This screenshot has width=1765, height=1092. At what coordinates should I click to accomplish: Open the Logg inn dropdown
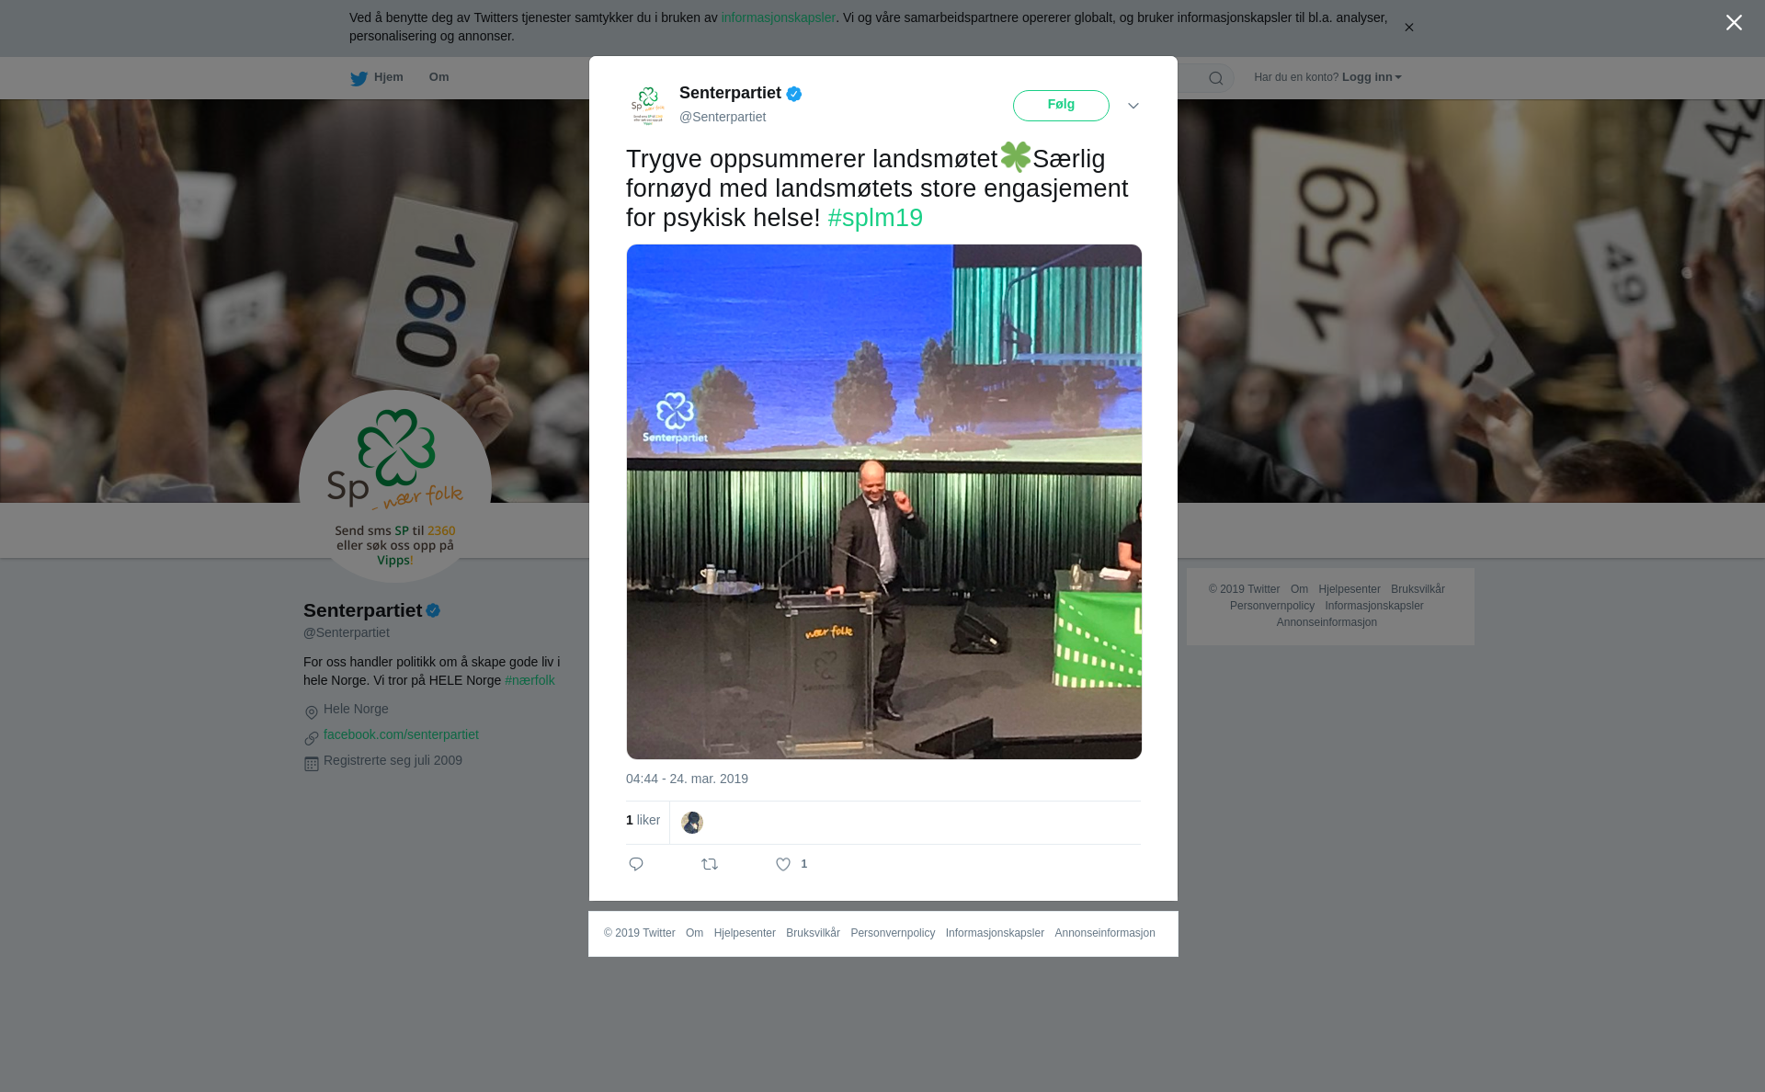(1371, 77)
